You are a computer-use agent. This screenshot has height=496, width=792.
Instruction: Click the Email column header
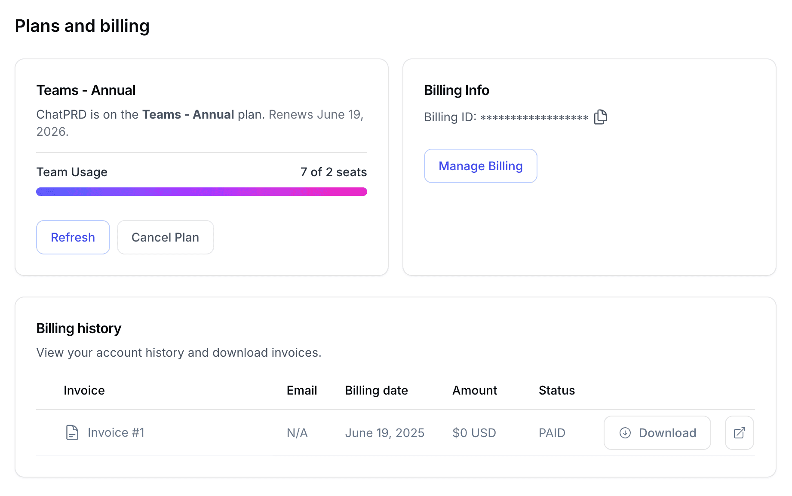[x=301, y=390]
